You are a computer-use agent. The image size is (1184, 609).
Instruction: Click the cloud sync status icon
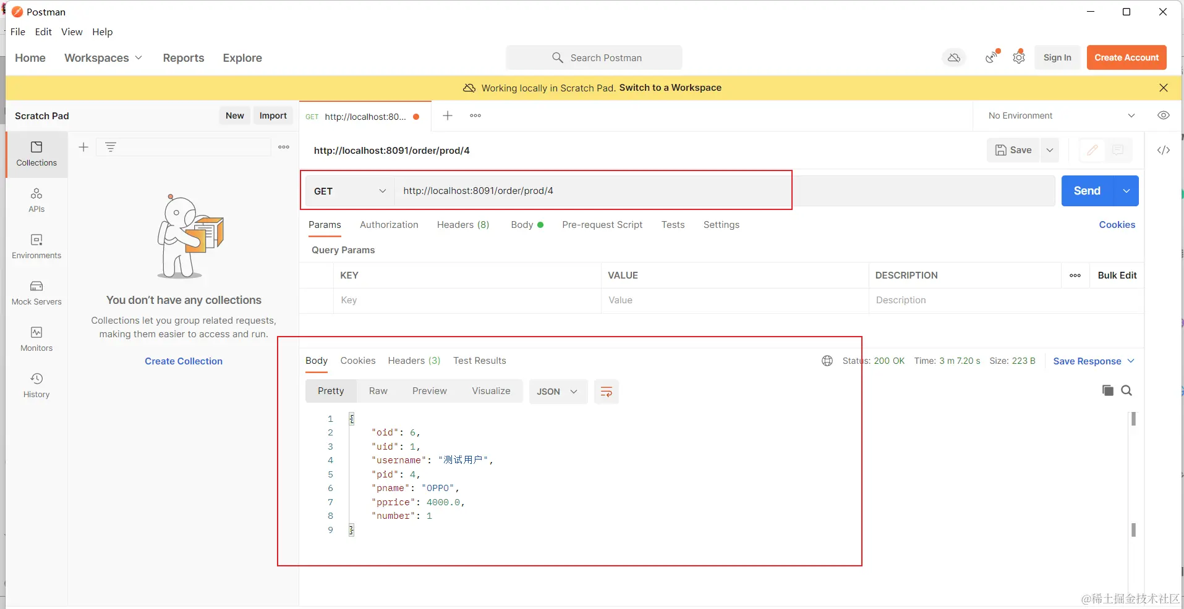pos(954,57)
